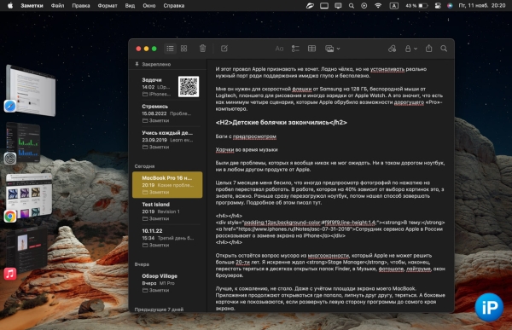512x330 pixels.
Task: Open the Вид menu
Action: (130, 6)
